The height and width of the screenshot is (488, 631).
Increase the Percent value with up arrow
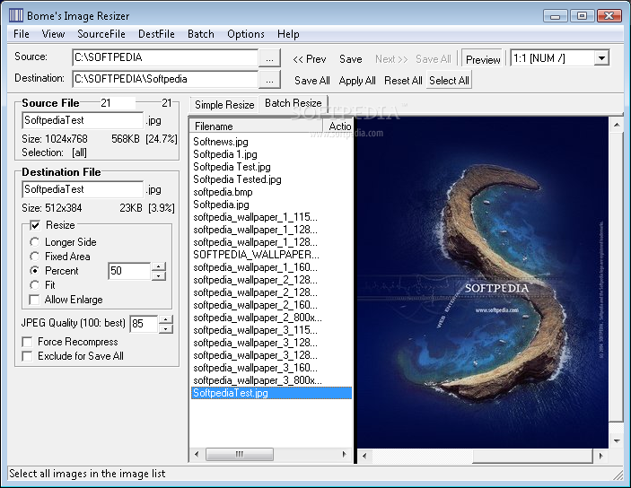(159, 266)
